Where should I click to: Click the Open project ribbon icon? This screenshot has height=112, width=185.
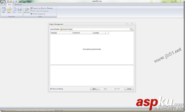9,10
